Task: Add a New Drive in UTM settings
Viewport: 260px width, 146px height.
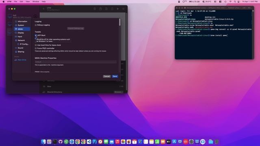Action: (21, 60)
